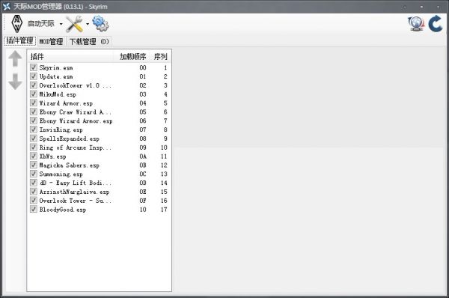Select the Skyrim.esm plugin name
Screen dimensions: 449x298
[x=56, y=67]
